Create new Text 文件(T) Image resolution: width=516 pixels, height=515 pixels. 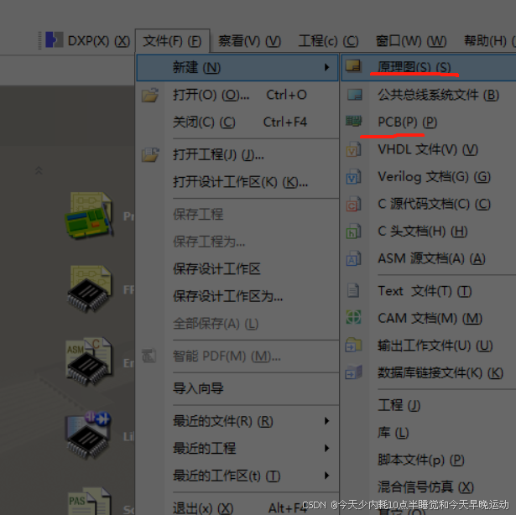pos(429,291)
